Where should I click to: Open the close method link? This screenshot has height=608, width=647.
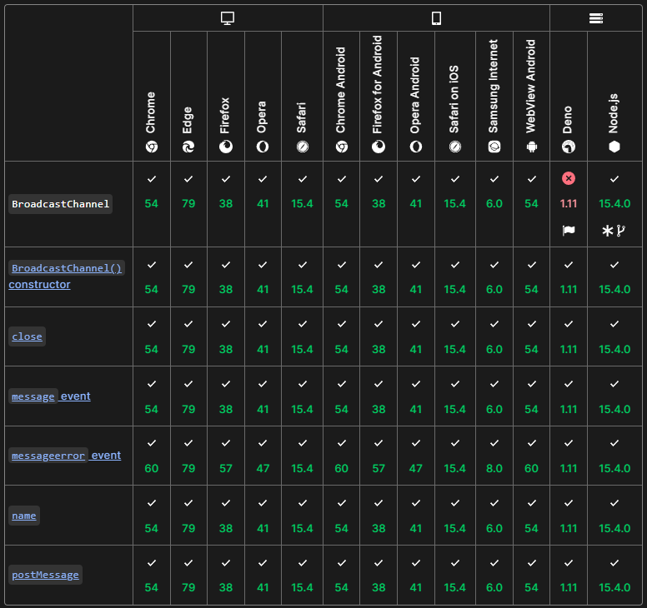[x=27, y=336]
